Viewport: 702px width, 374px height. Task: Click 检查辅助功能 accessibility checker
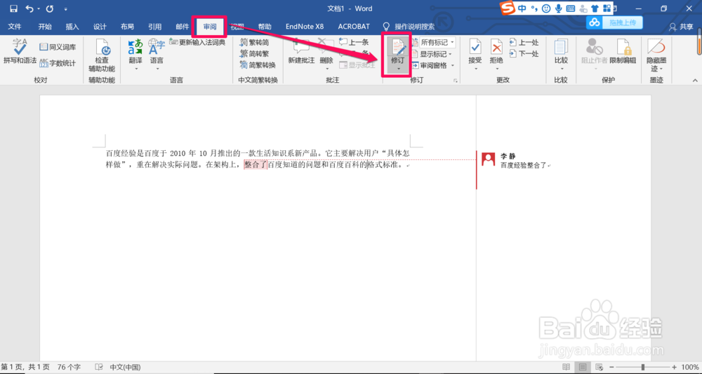pyautogui.click(x=102, y=55)
